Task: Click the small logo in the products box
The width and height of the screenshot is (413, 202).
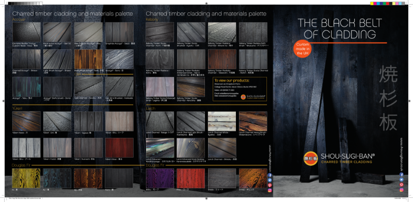Action: pos(243,97)
